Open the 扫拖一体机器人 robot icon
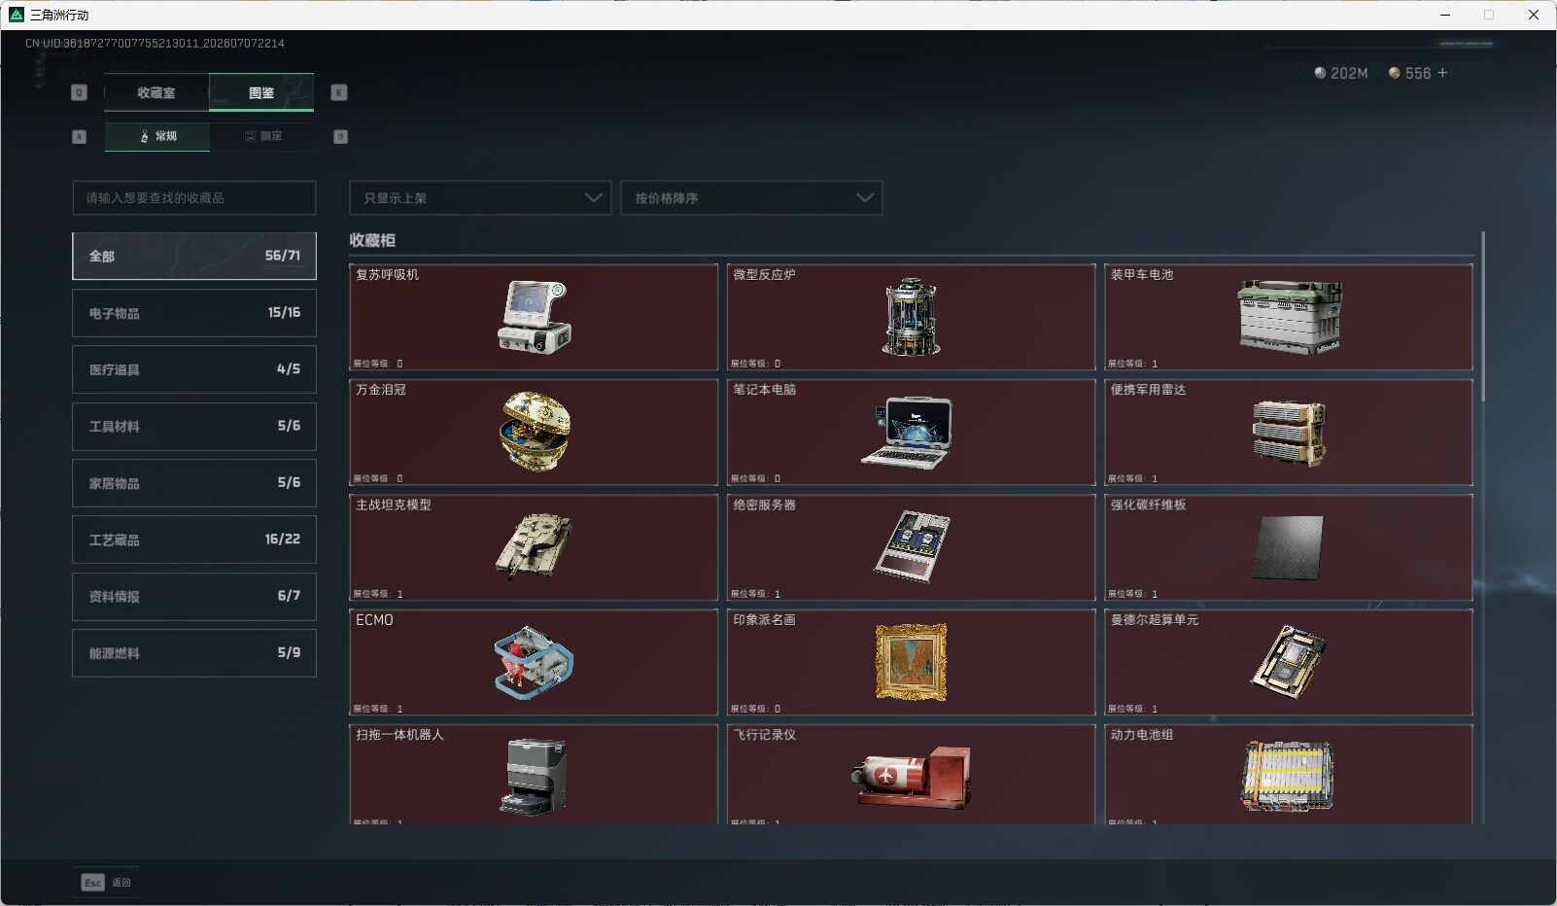 click(534, 777)
